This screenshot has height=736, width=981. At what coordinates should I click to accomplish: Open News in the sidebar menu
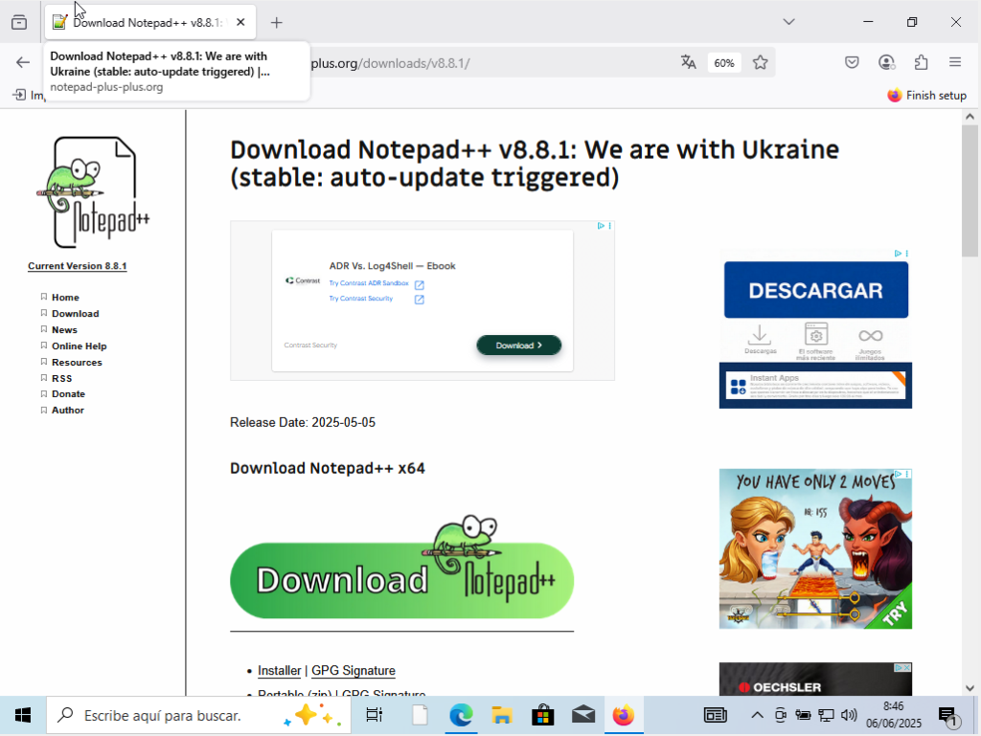pyautogui.click(x=64, y=330)
